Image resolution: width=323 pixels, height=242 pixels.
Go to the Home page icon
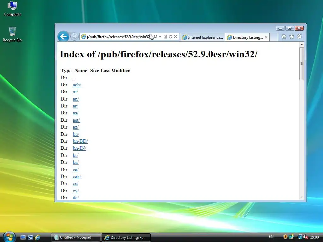(284, 37)
